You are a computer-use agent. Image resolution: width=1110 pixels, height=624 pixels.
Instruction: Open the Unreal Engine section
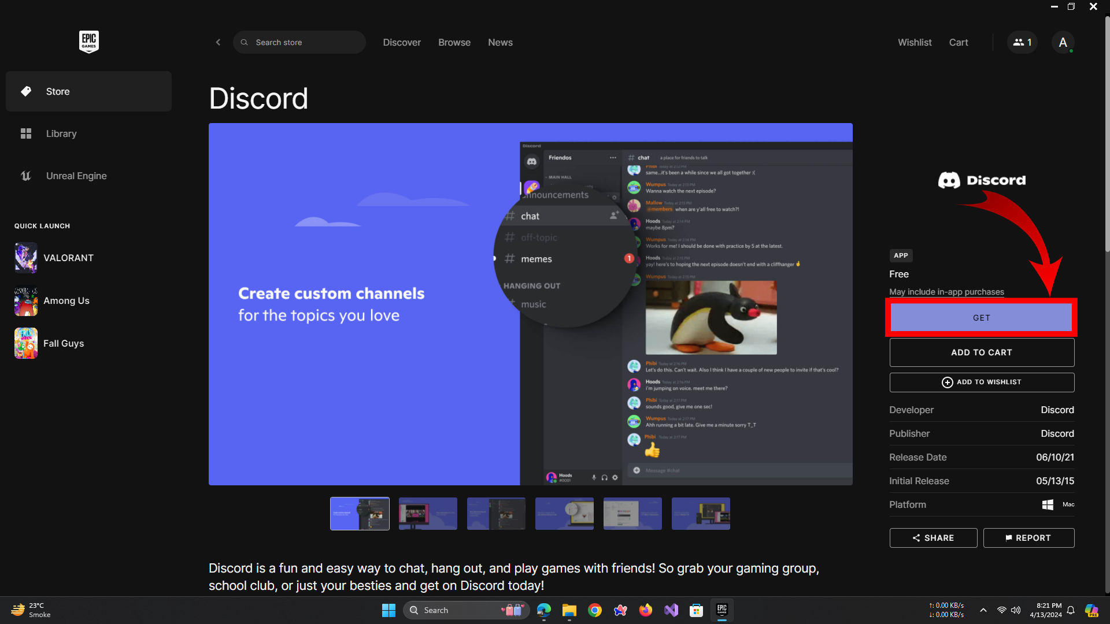point(76,176)
